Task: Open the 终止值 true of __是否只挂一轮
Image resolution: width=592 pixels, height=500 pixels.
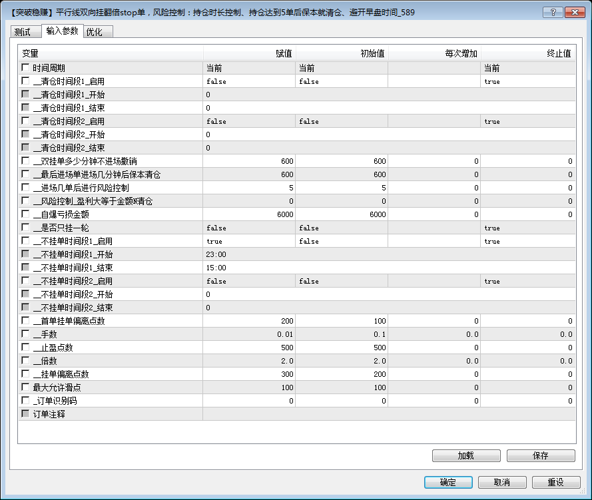Action: 528,228
